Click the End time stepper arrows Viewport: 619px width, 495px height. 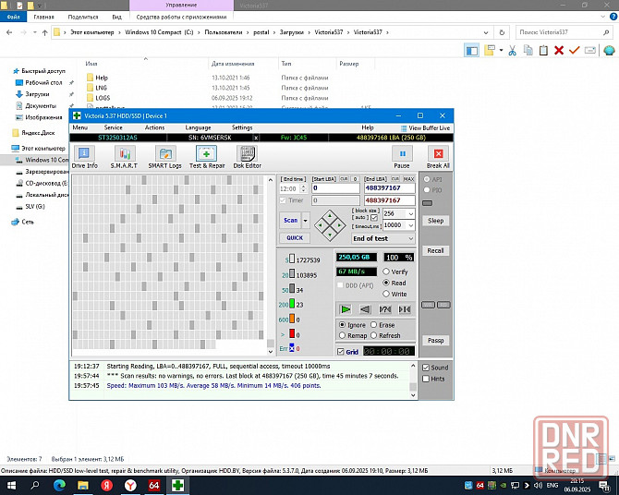click(303, 188)
